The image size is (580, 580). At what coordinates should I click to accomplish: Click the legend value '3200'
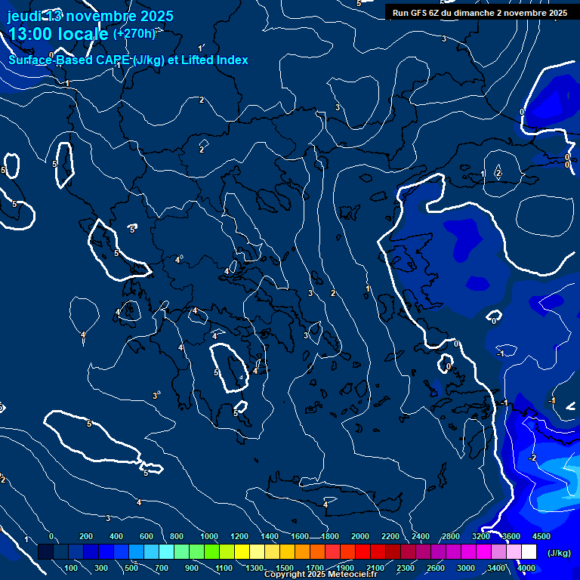click(481, 536)
